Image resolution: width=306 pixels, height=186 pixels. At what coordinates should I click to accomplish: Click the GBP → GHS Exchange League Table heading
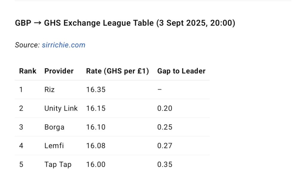point(125,23)
